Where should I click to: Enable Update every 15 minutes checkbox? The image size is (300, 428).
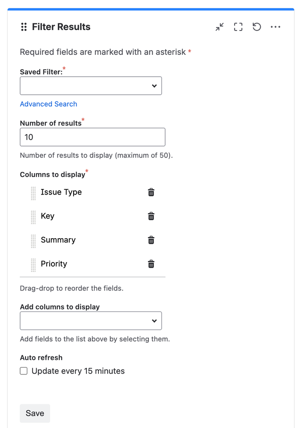(24, 371)
